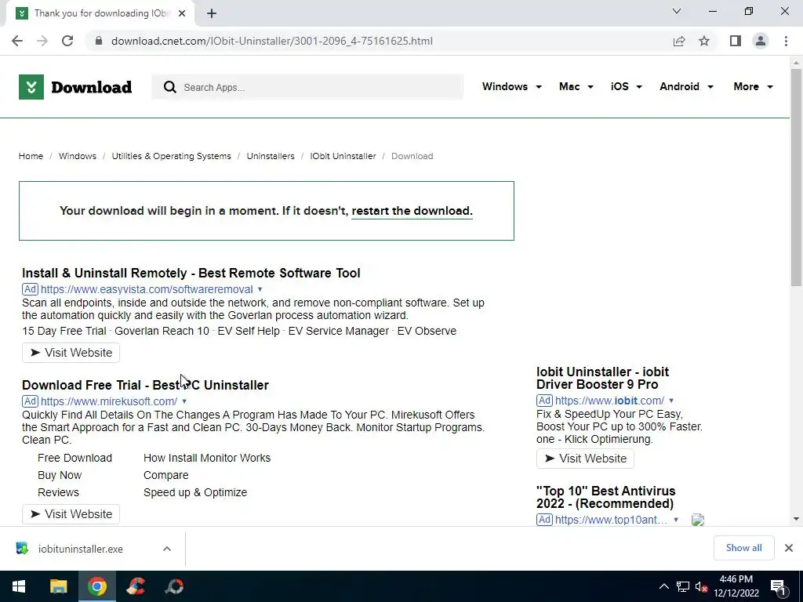Open Install & Uninstall Remotely ad title

(x=191, y=273)
